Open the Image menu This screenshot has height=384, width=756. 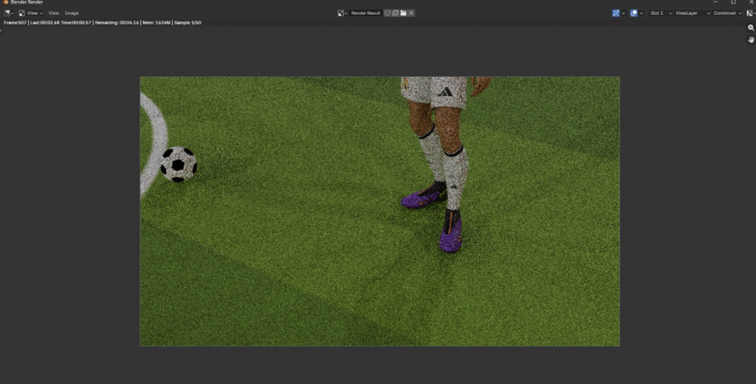72,13
